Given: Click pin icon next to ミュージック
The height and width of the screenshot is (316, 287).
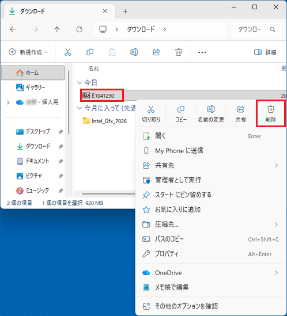Looking at the screenshot, I should (61, 191).
